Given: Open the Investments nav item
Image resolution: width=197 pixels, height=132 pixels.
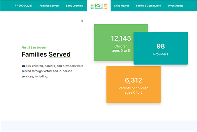Looking at the screenshot, I should (x=176, y=6).
